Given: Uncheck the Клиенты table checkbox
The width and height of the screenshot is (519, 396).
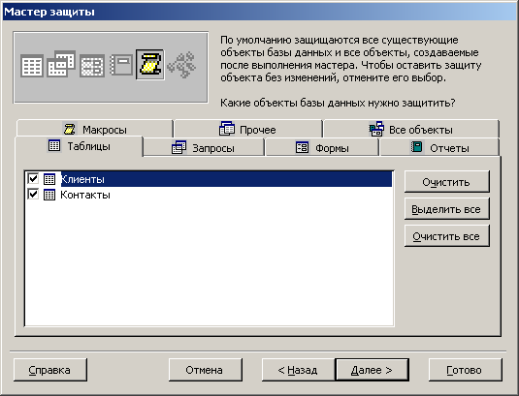Looking at the screenshot, I should coord(33,179).
